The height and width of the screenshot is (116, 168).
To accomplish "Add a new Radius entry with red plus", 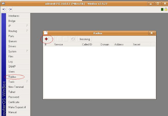I will coord(46,39).
